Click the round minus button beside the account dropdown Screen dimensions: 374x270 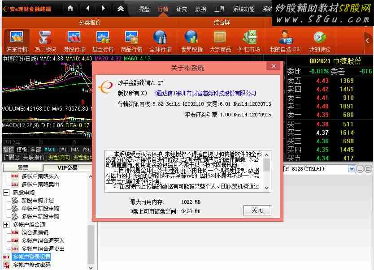point(360,169)
